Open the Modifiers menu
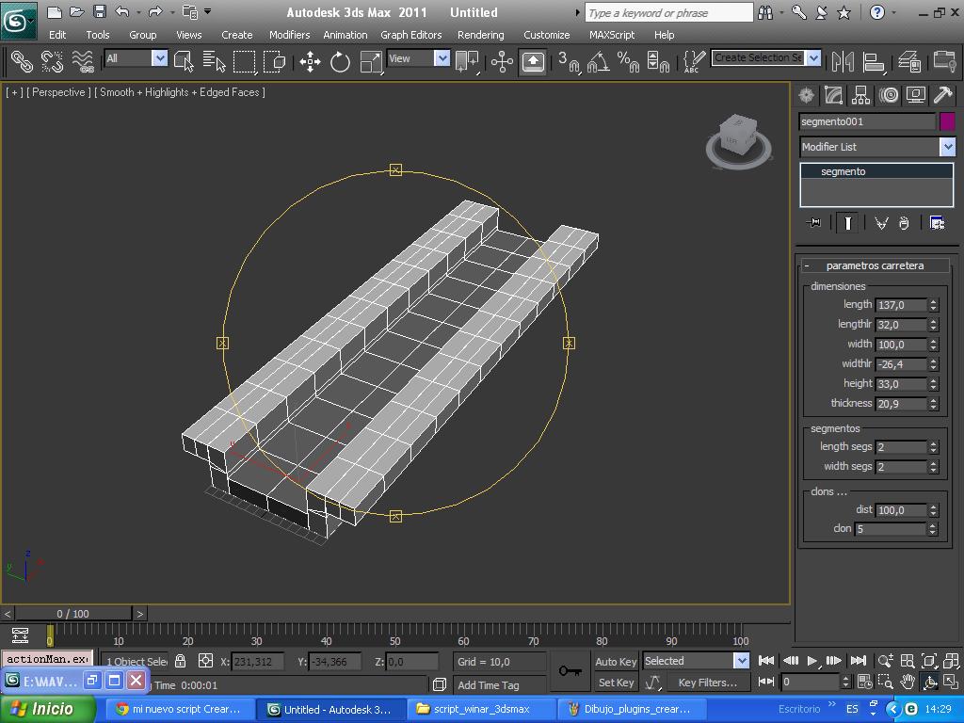 [x=289, y=35]
